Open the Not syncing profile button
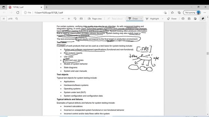 (192, 13)
